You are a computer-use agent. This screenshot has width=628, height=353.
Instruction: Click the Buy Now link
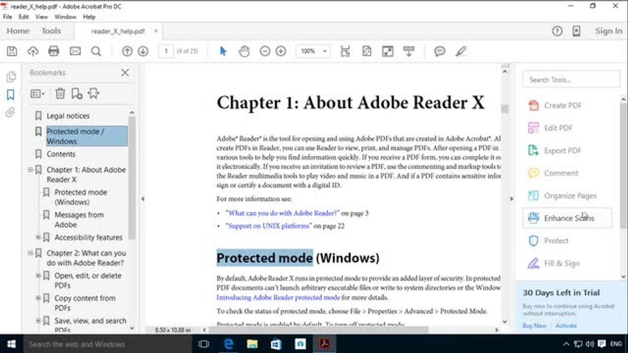534,326
